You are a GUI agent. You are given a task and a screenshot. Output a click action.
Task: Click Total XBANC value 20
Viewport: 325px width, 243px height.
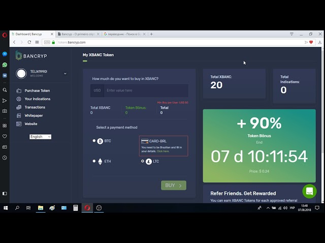216,85
